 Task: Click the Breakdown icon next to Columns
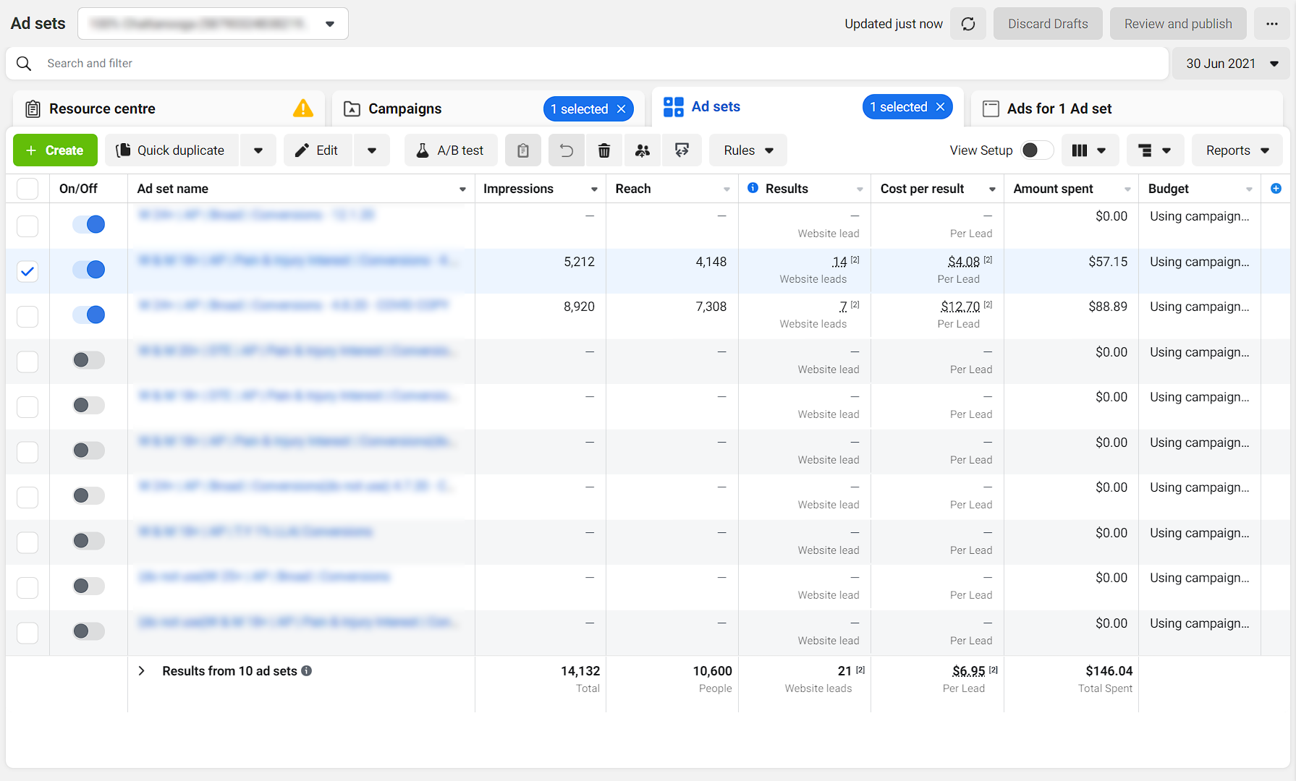coord(1155,150)
